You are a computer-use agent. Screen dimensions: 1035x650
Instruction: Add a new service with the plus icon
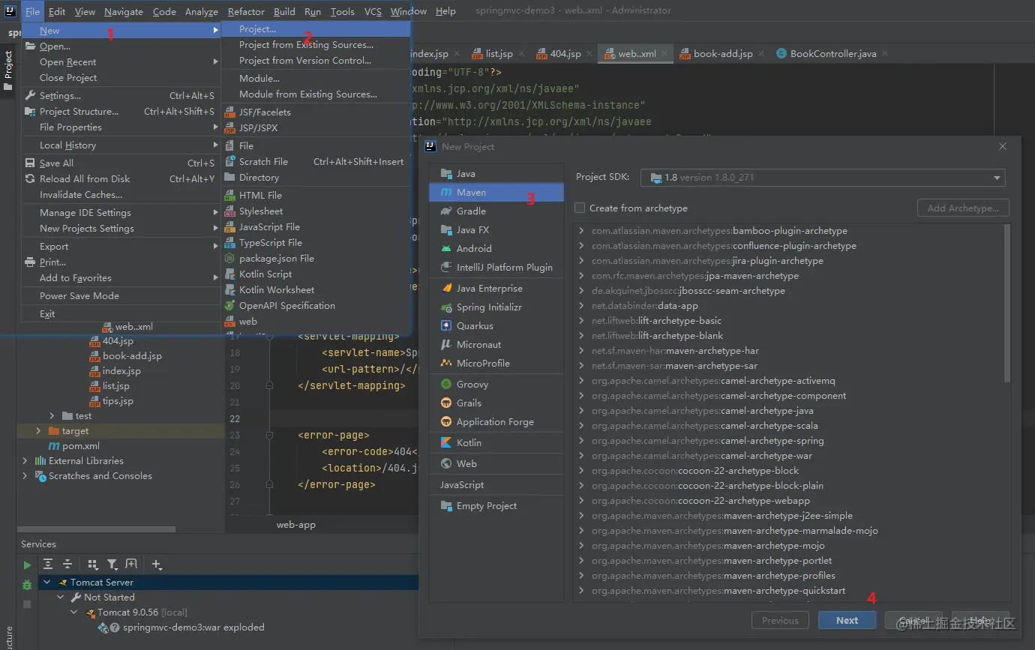click(x=157, y=565)
